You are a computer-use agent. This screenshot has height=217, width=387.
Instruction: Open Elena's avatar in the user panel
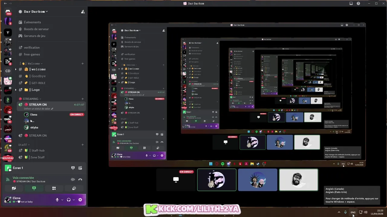click(x=8, y=200)
